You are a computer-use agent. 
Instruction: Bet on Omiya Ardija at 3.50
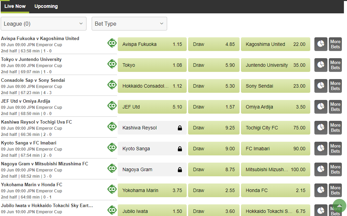[276, 107]
